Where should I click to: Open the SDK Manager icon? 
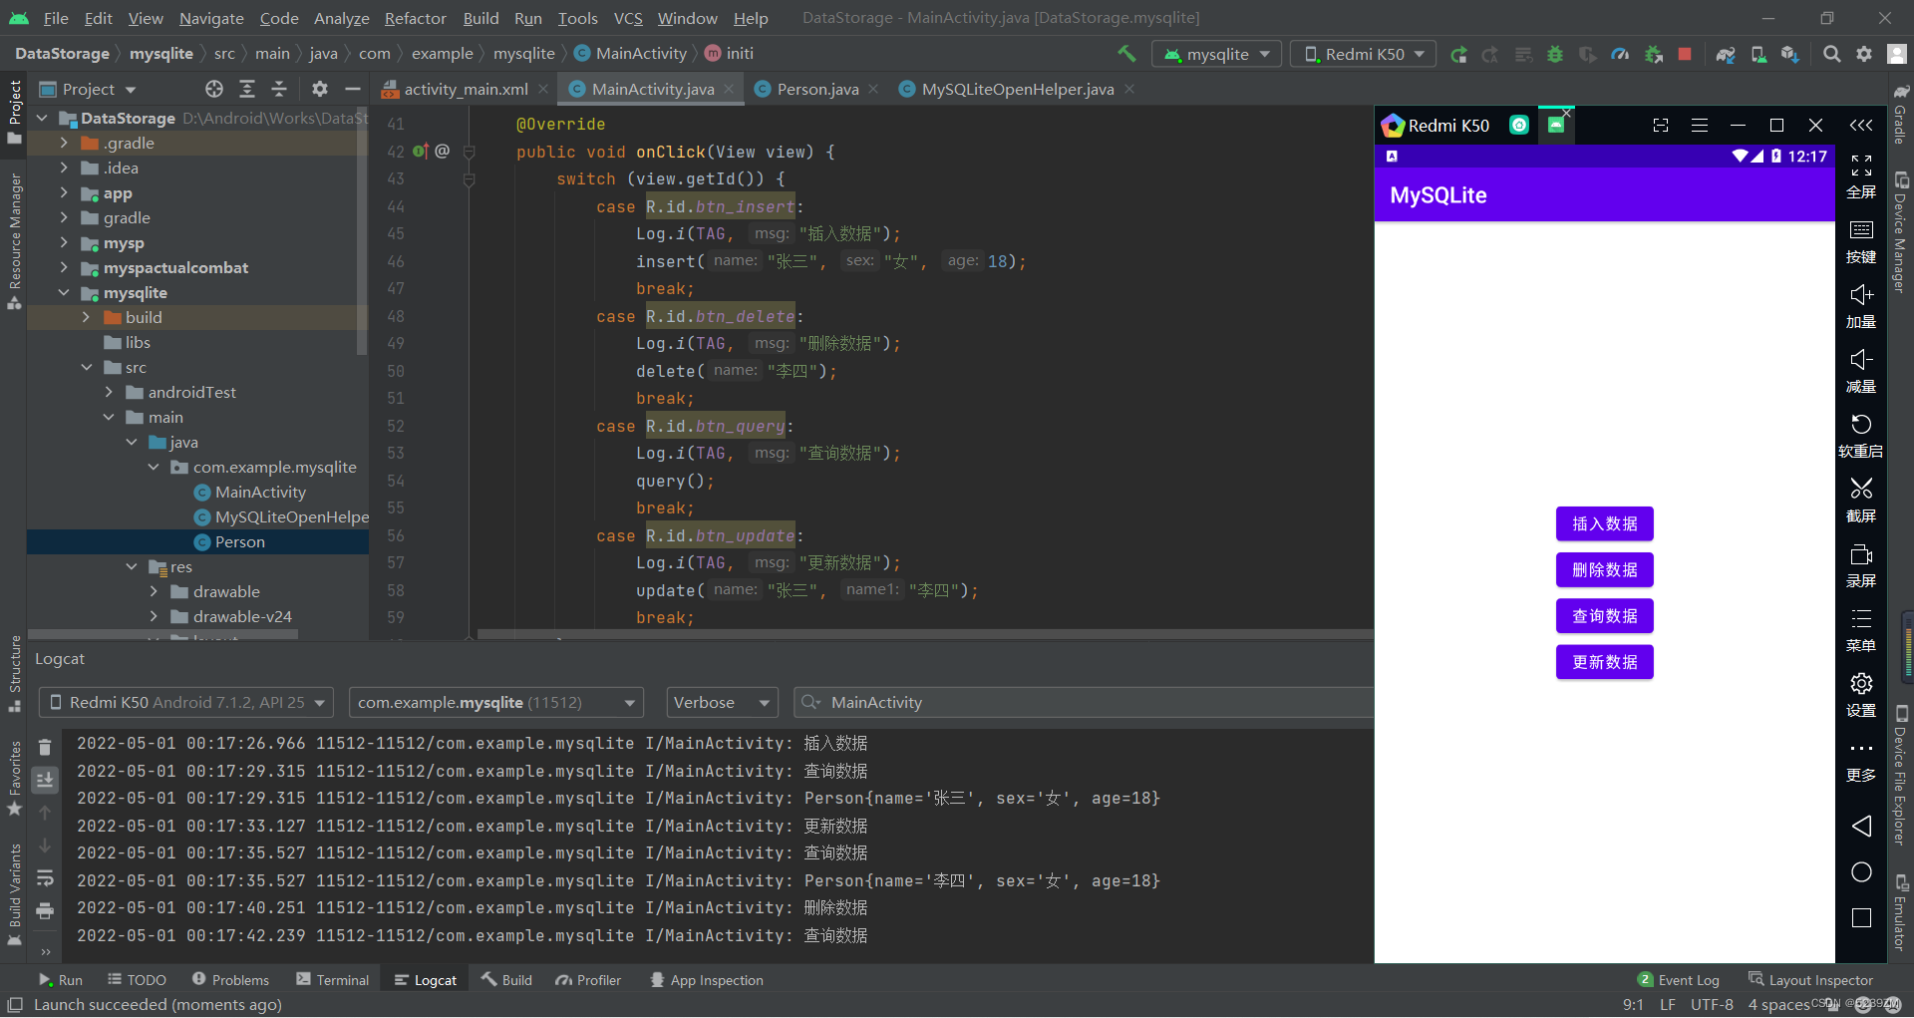(1790, 55)
